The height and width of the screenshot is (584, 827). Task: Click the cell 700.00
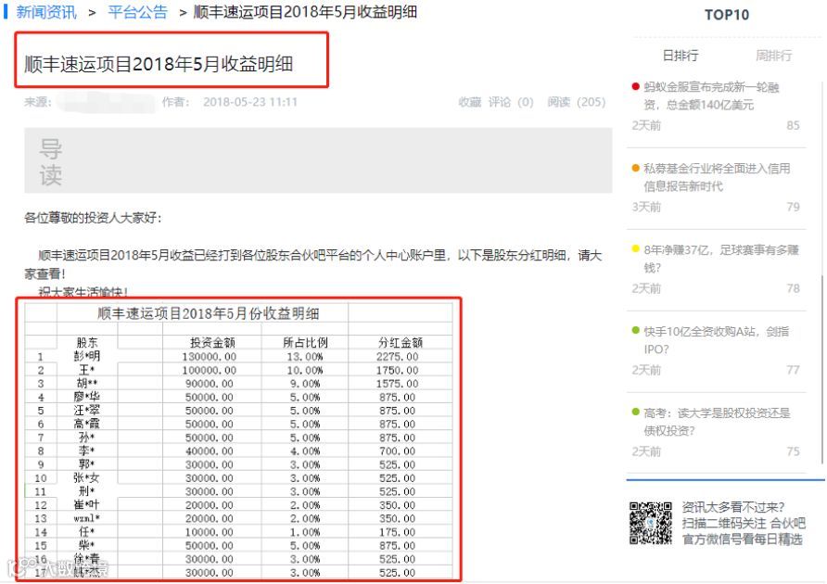tap(397, 451)
